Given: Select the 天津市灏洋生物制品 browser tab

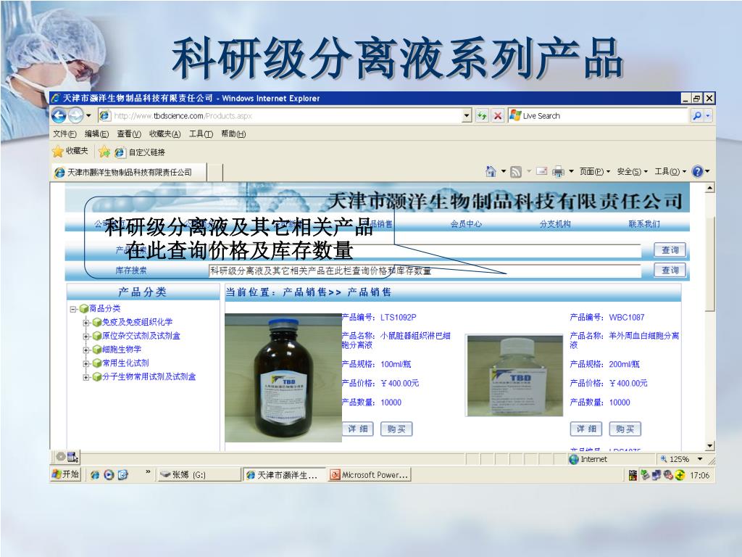Looking at the screenshot, I should point(129,173).
